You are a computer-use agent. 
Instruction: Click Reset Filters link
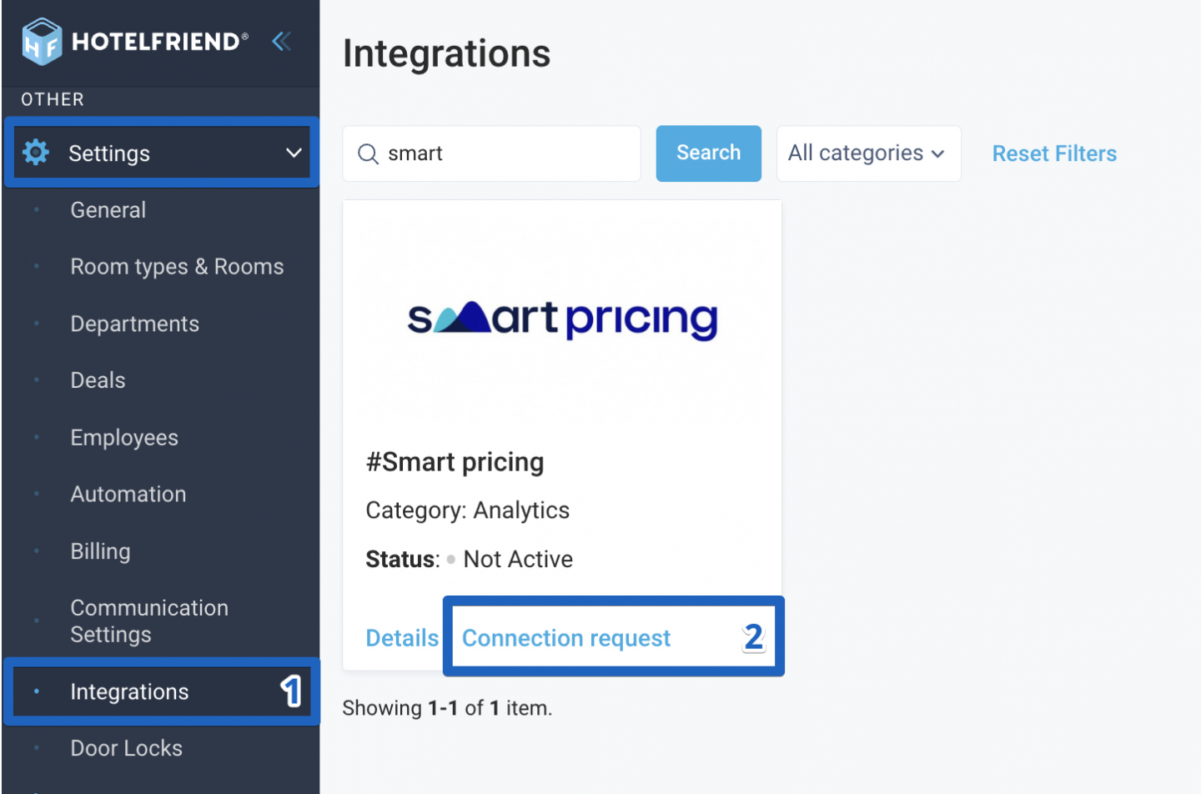point(1054,153)
